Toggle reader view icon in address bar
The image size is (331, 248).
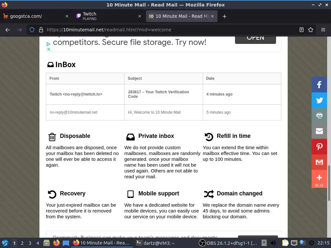pyautogui.click(x=302, y=30)
